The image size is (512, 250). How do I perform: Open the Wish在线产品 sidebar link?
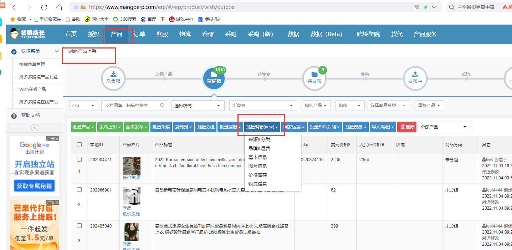[32, 89]
